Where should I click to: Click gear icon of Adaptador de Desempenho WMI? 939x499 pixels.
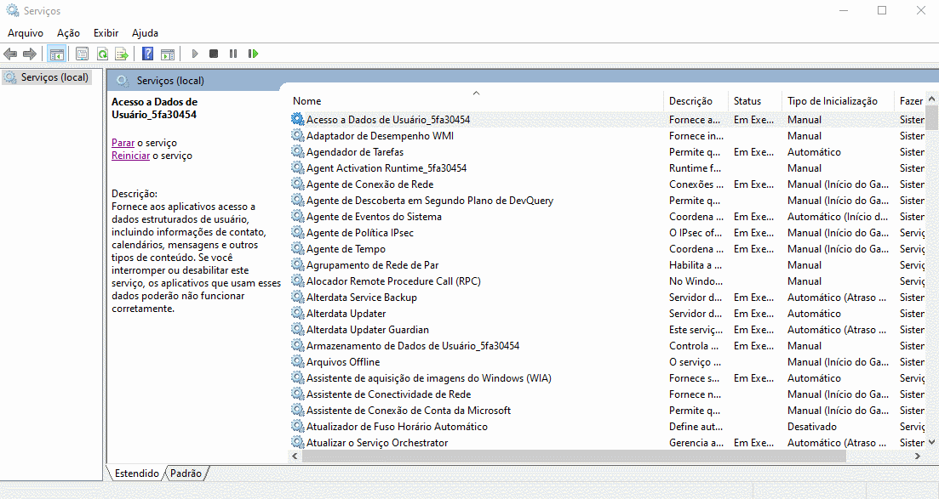click(x=298, y=135)
